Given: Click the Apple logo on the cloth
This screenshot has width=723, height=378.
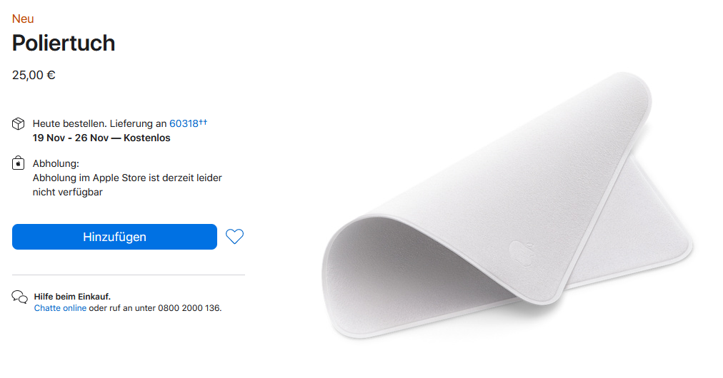Looking at the screenshot, I should [x=522, y=252].
